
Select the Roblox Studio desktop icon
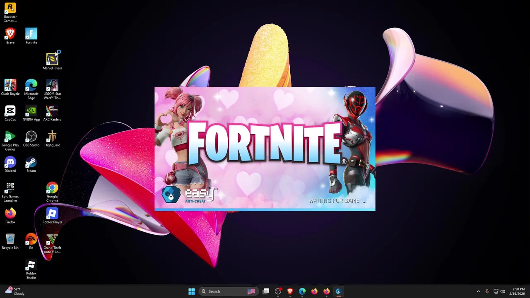(31, 269)
